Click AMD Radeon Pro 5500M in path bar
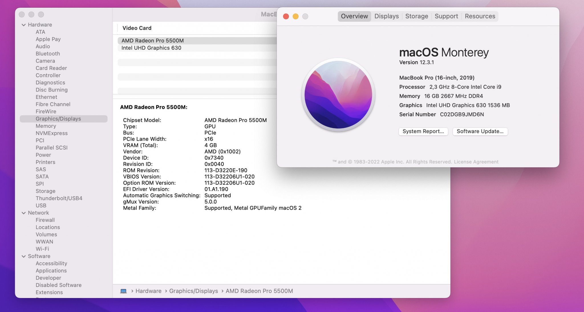 tap(259, 291)
